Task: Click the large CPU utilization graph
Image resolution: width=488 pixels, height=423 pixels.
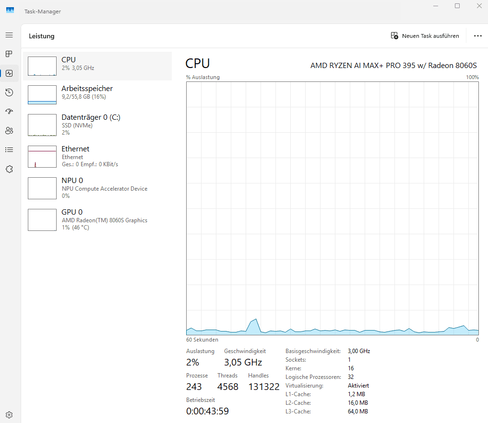Action: (333, 208)
